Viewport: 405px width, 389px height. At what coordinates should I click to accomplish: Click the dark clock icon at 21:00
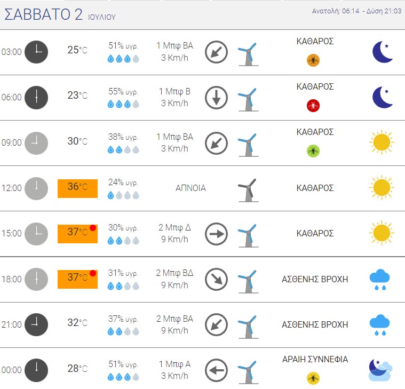(36, 324)
